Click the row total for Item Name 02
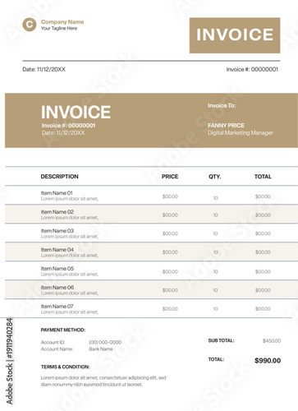The height and width of the screenshot is (411, 298). coord(263,215)
